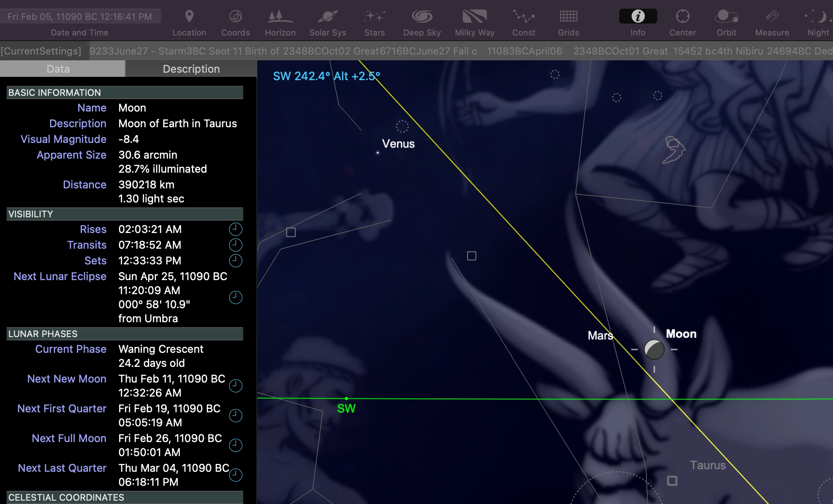Toggle the Const constellations icon
Image resolution: width=833 pixels, height=504 pixels.
(524, 17)
